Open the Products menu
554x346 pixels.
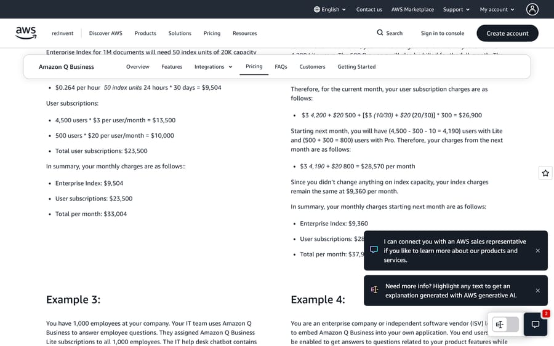[145, 33]
